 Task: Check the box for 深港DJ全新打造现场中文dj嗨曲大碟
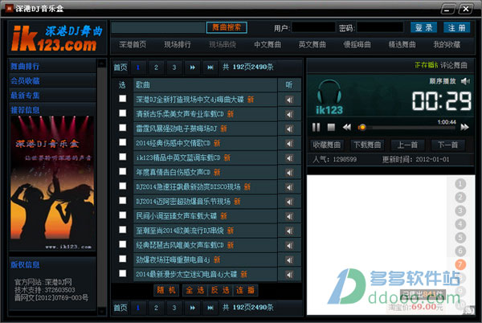123,98
